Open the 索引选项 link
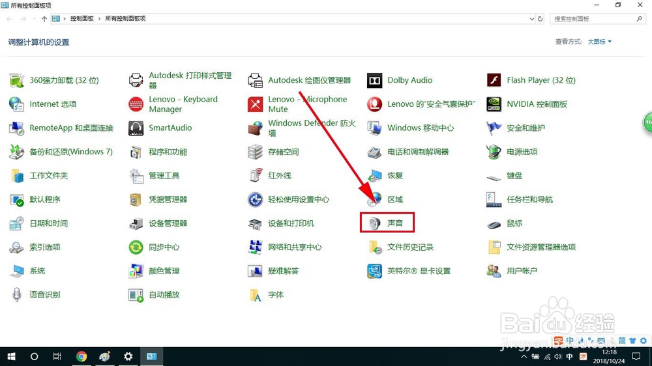 coord(45,247)
